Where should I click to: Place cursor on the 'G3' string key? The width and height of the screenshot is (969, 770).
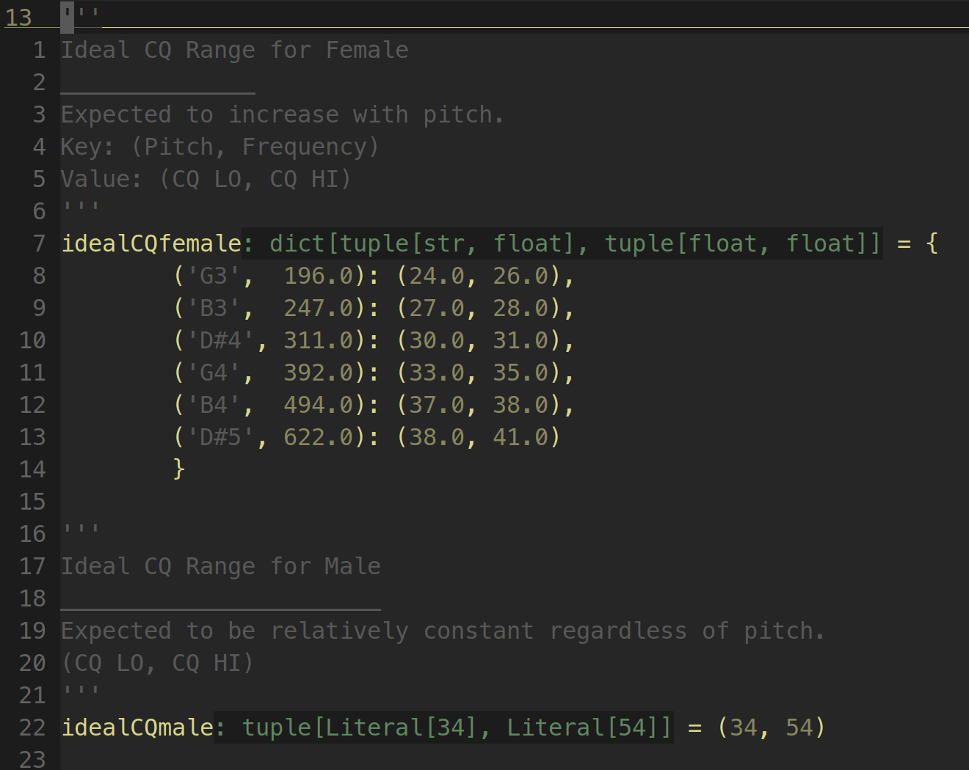coord(214,276)
